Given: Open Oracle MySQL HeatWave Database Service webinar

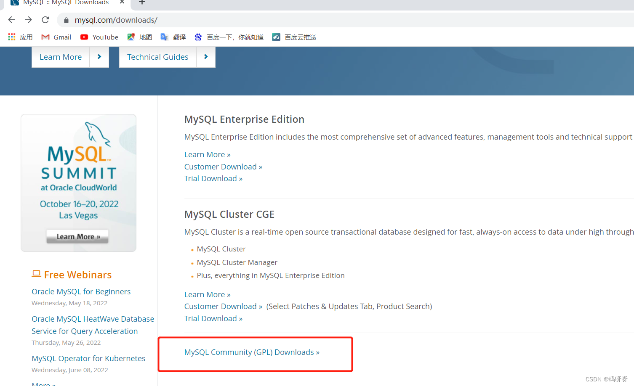Looking at the screenshot, I should 93,325.
